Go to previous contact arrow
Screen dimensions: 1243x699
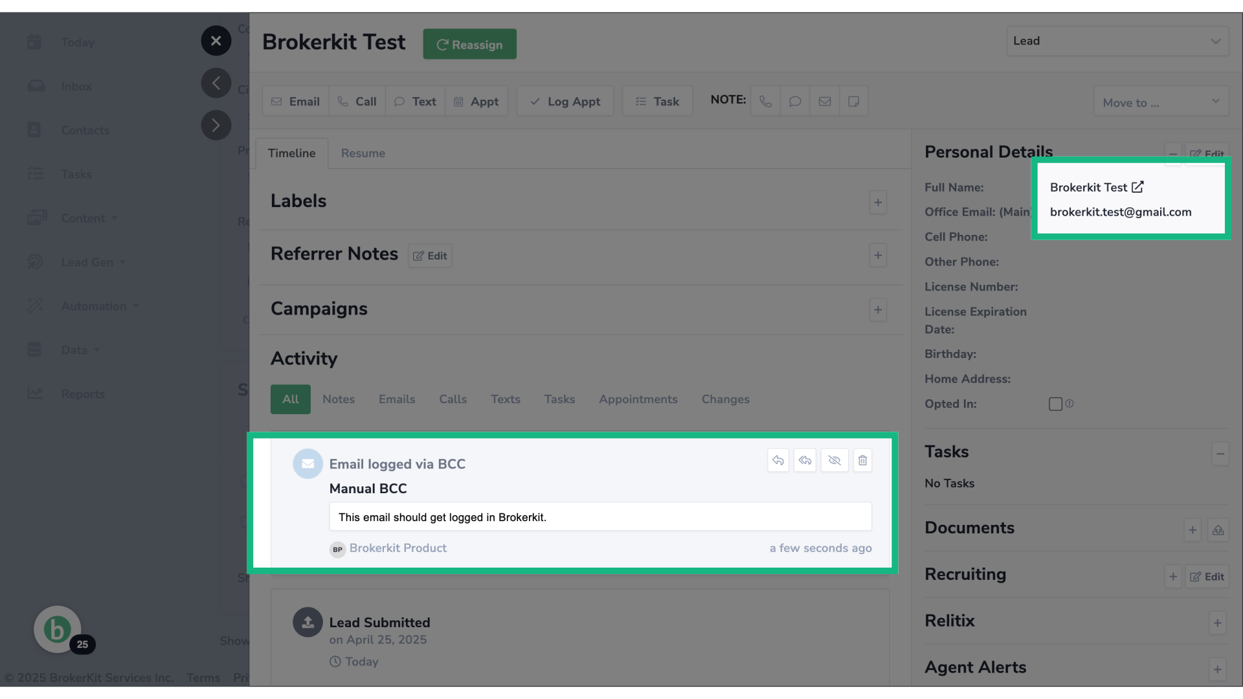tap(216, 83)
